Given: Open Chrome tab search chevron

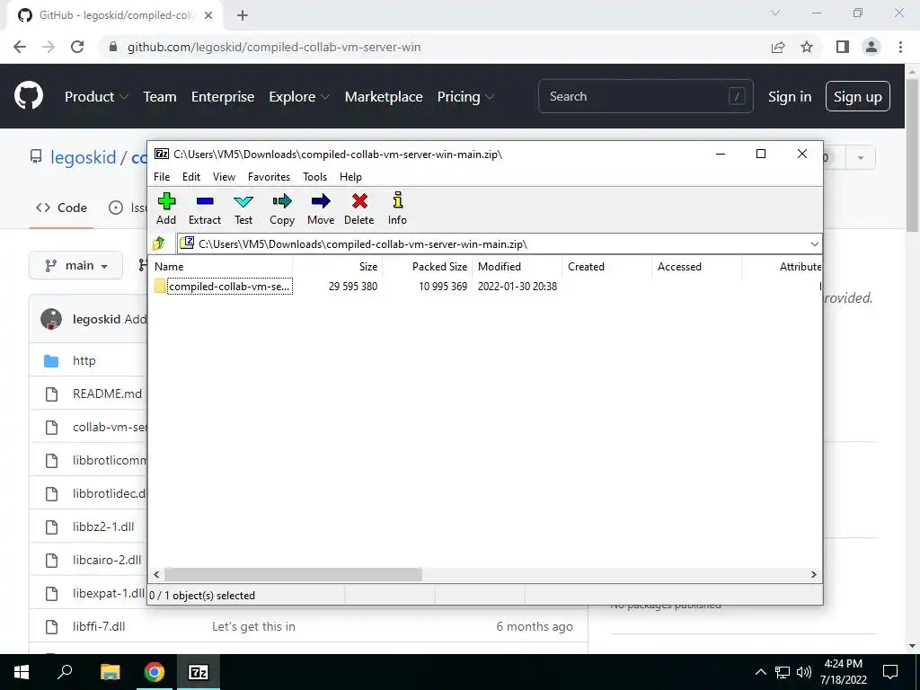Looking at the screenshot, I should pos(775,13).
